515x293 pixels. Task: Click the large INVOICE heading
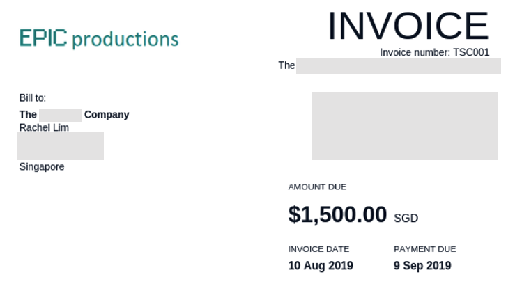click(x=408, y=26)
